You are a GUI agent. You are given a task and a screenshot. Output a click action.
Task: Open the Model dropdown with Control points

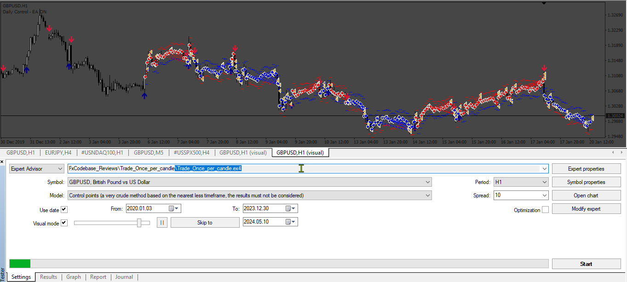click(249, 196)
